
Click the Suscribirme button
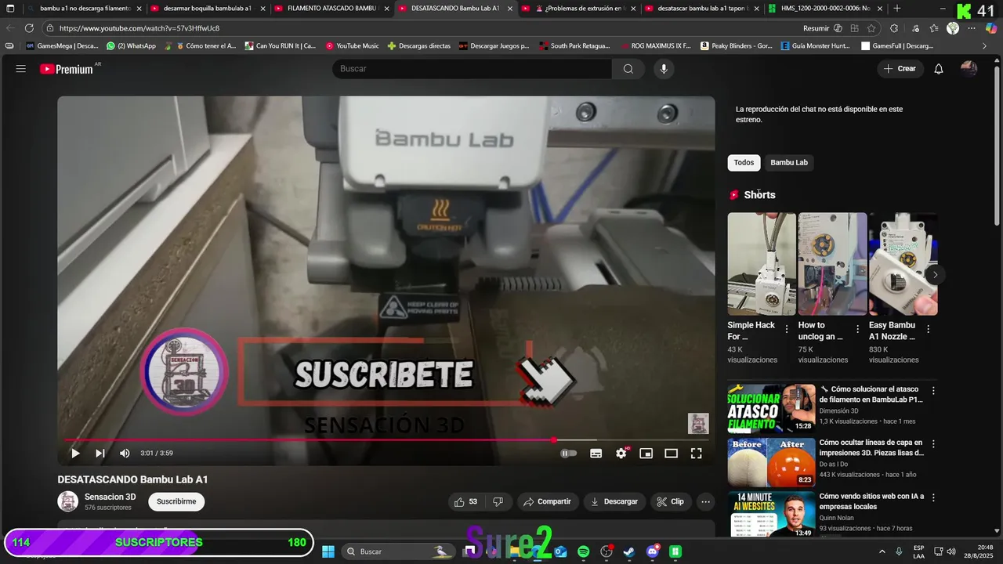(176, 501)
